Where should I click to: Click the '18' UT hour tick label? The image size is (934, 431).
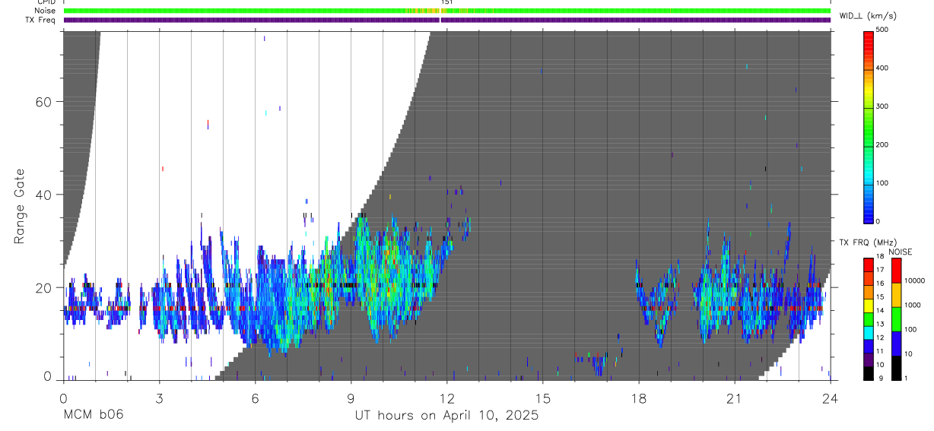click(638, 398)
